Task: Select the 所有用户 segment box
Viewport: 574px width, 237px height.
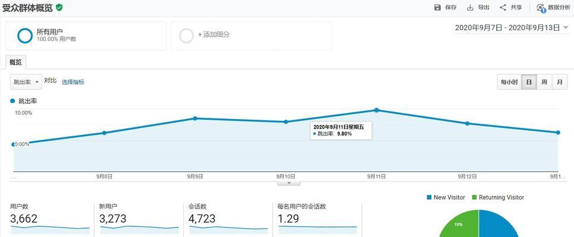Action: click(86, 36)
